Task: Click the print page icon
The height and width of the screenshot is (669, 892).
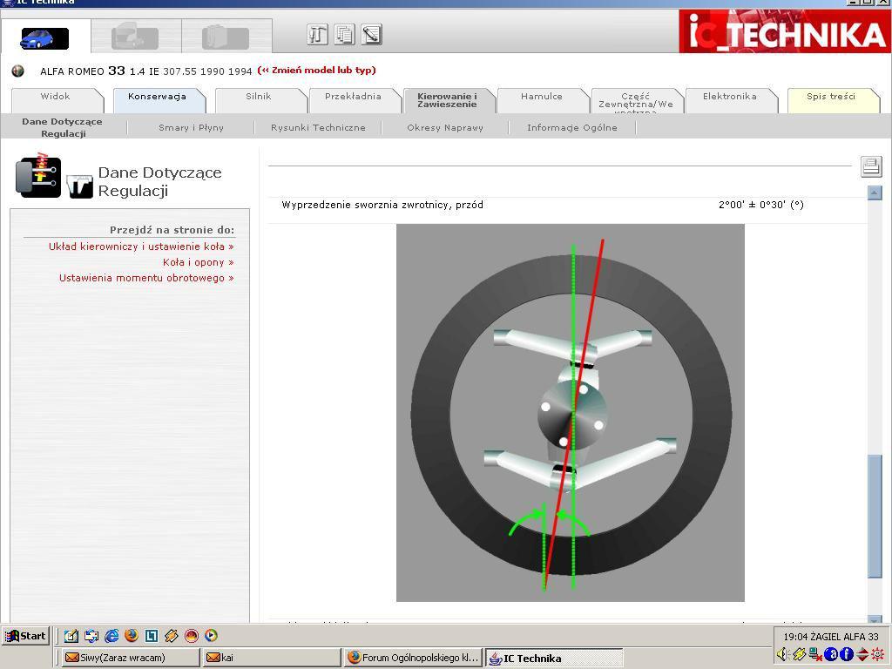Action: pos(871,166)
